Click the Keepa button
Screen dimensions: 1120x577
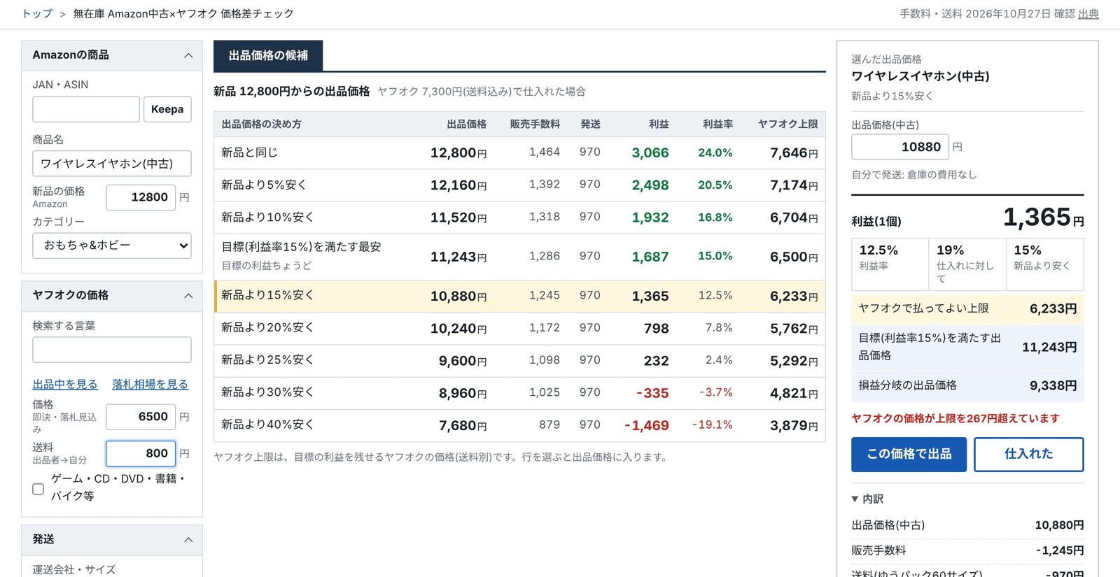(x=167, y=109)
